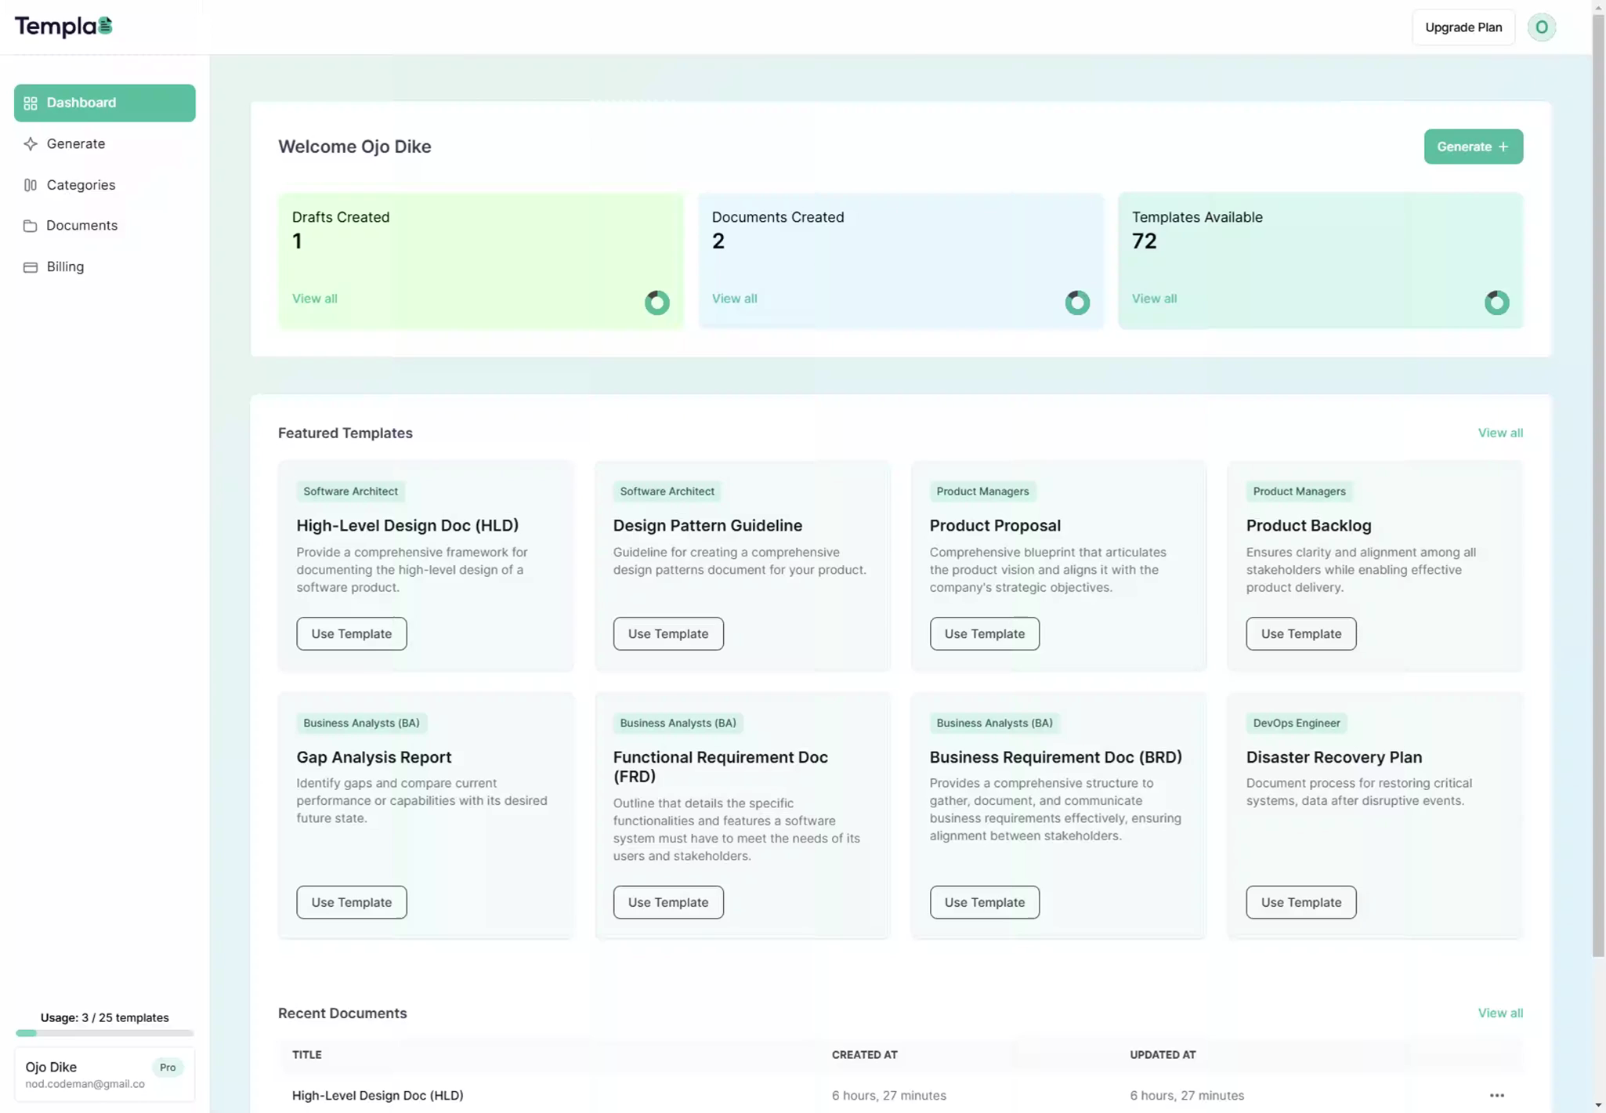Click the usage progress bar
Image resolution: width=1606 pixels, height=1113 pixels.
(104, 1033)
